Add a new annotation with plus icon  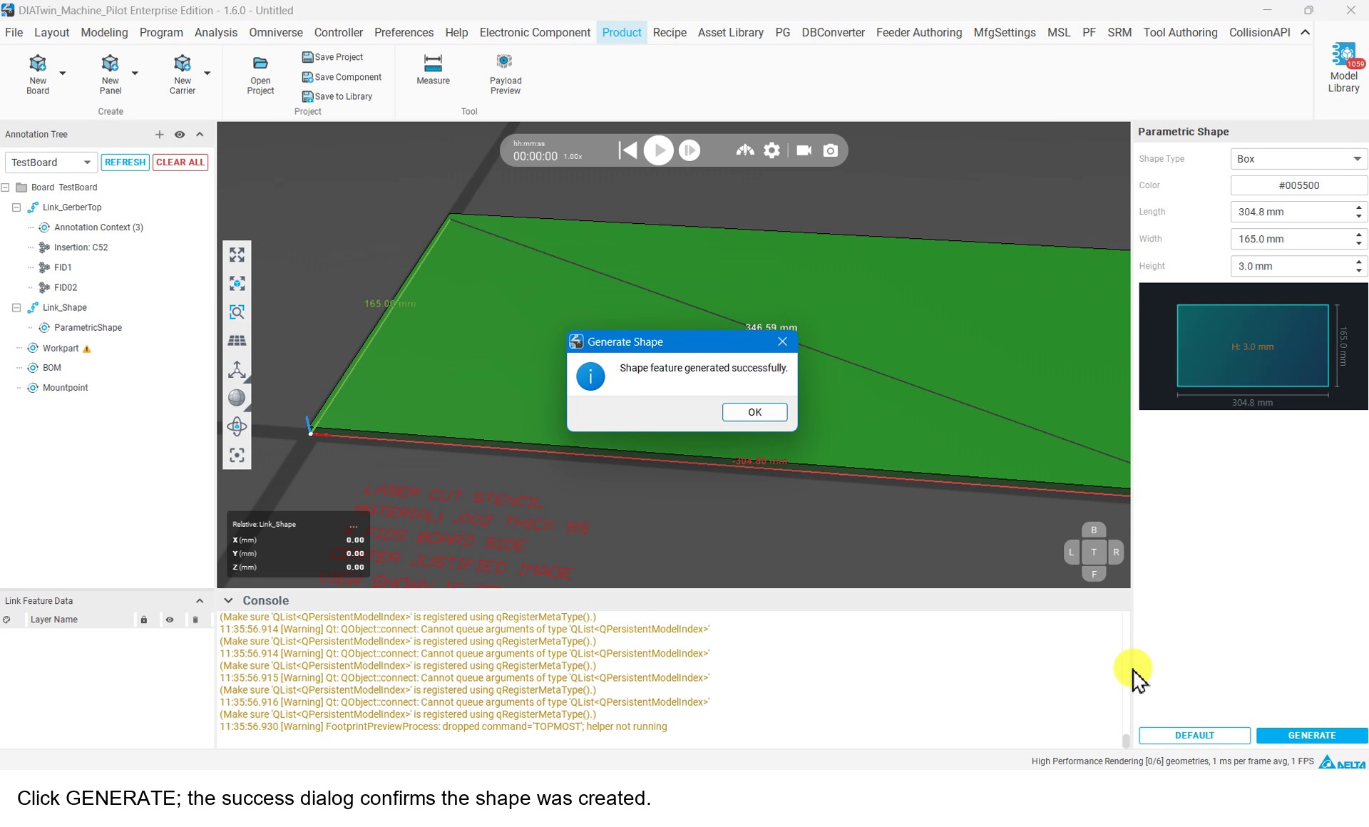[x=159, y=134]
